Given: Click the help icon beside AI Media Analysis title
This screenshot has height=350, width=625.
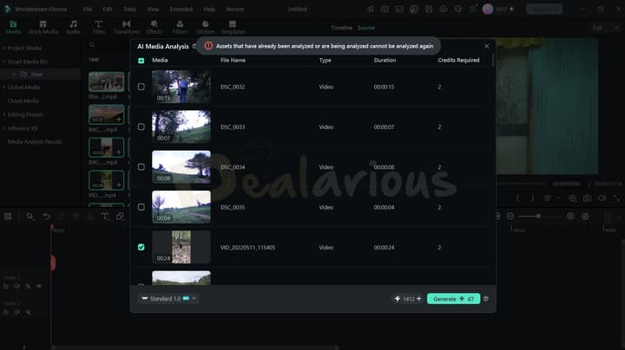Looking at the screenshot, I should 194,46.
